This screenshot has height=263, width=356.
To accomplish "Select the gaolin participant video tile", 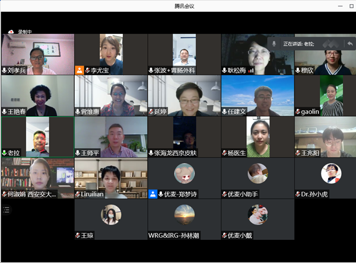I will click(x=331, y=95).
